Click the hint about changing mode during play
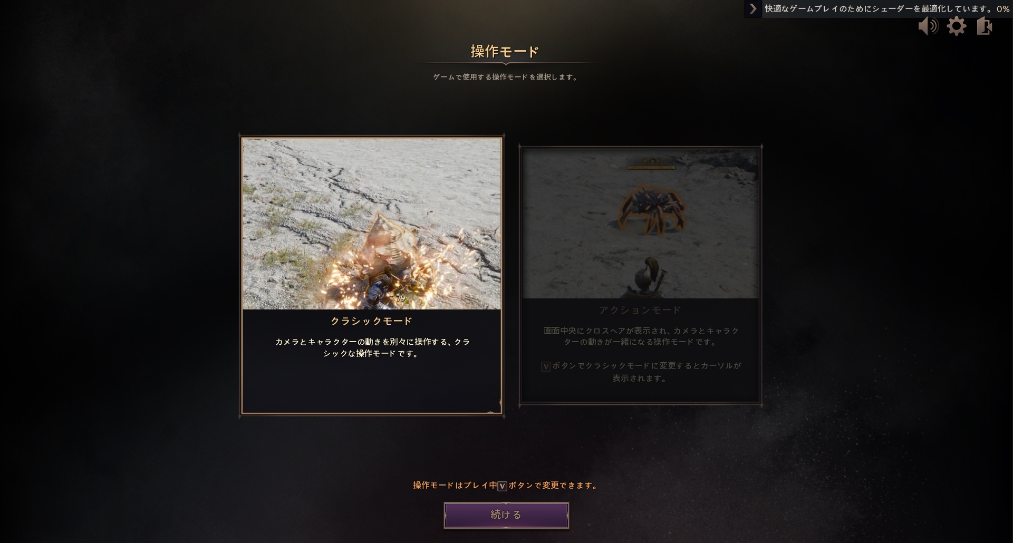1013x543 pixels. pyautogui.click(x=505, y=486)
